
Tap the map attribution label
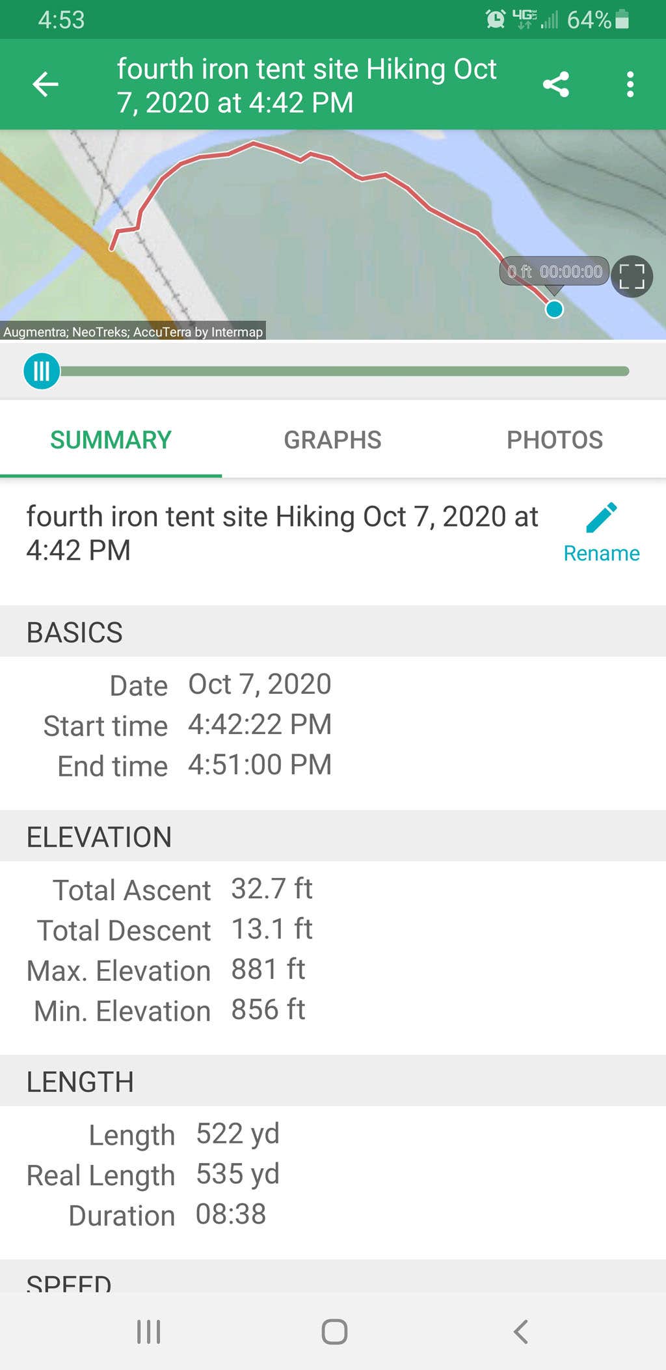click(133, 332)
